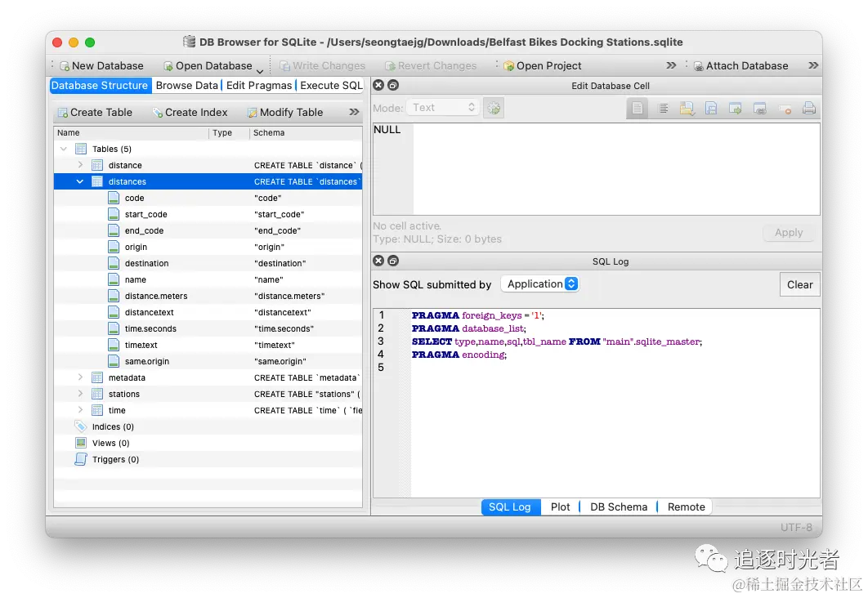Select the distance.meters column row

[208, 296]
